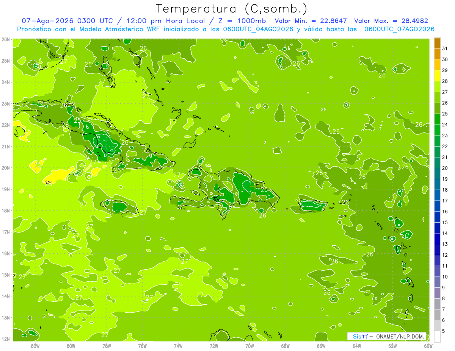Click the "14N" latitude axis label
Image resolution: width=455 pixels, height=351 pixels.
(6, 296)
